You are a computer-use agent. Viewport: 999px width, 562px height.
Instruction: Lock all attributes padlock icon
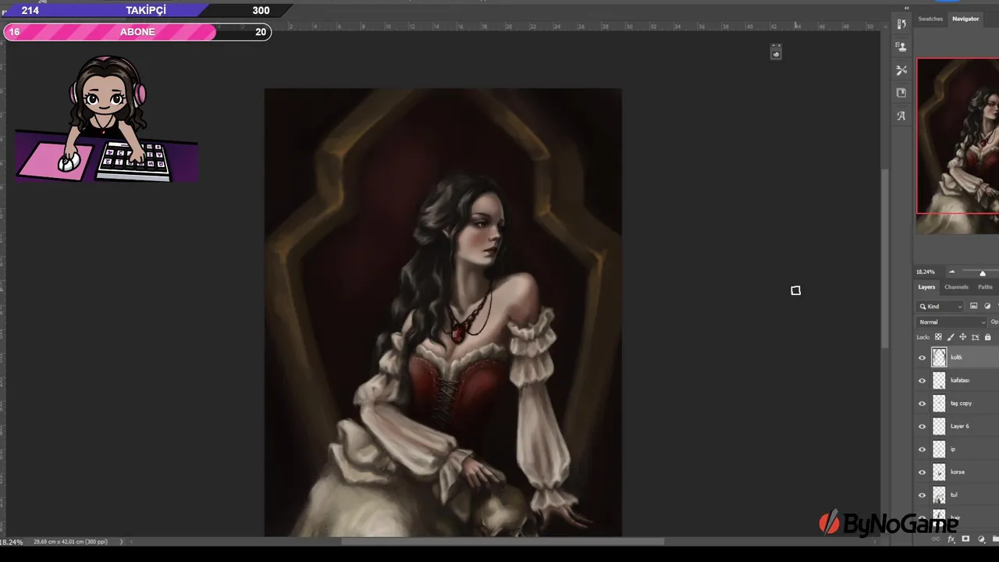coord(987,337)
